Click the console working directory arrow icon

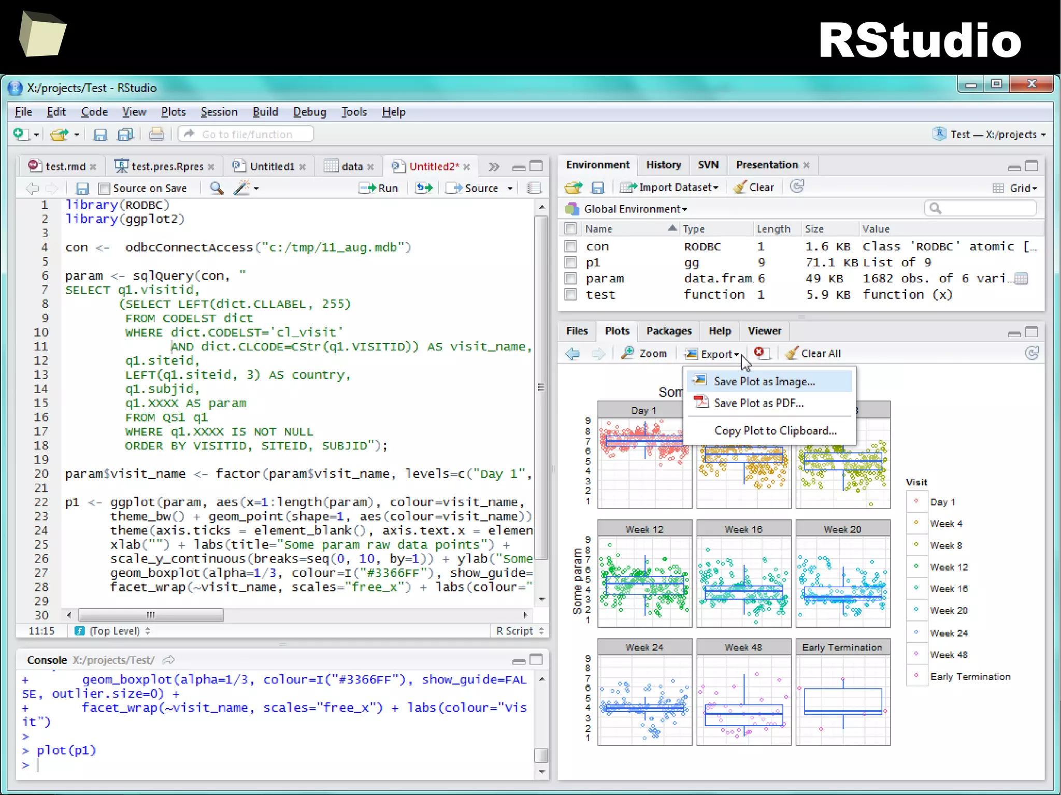(168, 660)
